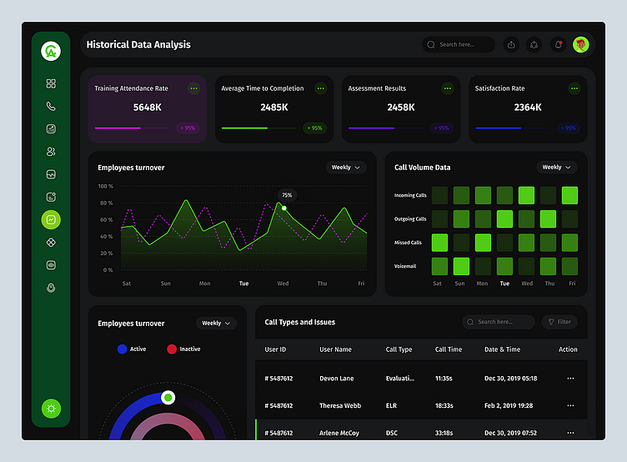Click the upload/share icon in header
Viewport: 627px width, 462px height.
click(511, 45)
